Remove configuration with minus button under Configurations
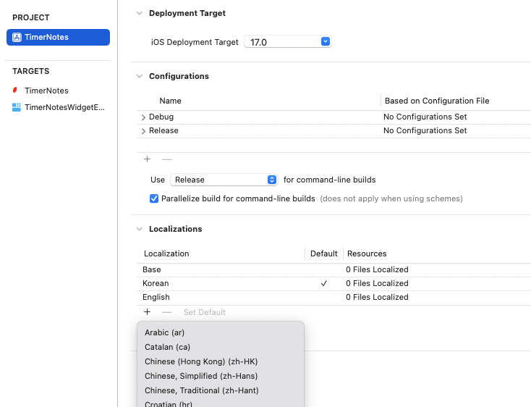Viewport: 531px width, 407px height. pos(166,159)
